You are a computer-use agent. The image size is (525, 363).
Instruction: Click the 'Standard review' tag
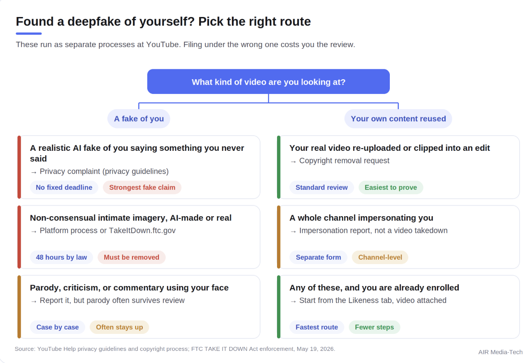coord(321,187)
